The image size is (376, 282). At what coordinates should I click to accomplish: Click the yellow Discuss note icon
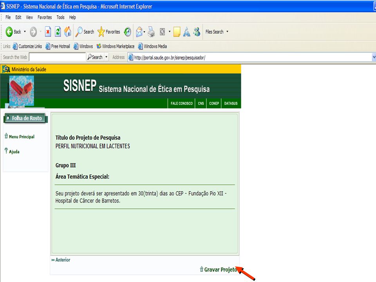point(177,32)
